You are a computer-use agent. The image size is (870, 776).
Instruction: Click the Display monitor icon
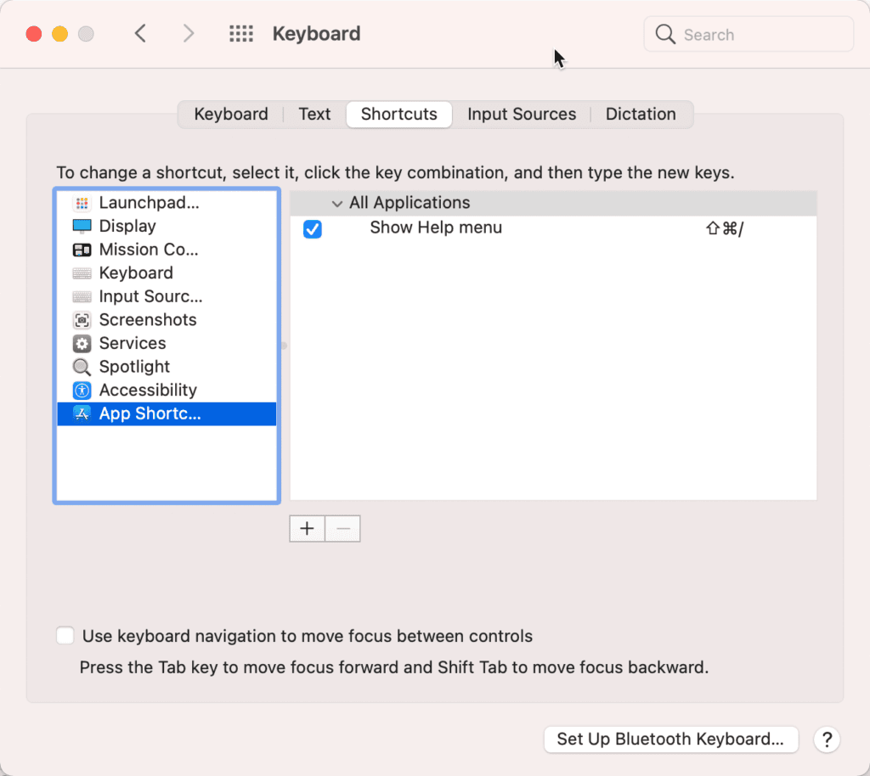click(82, 226)
